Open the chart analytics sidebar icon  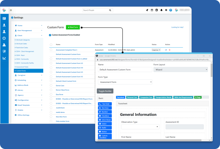point(4,58)
